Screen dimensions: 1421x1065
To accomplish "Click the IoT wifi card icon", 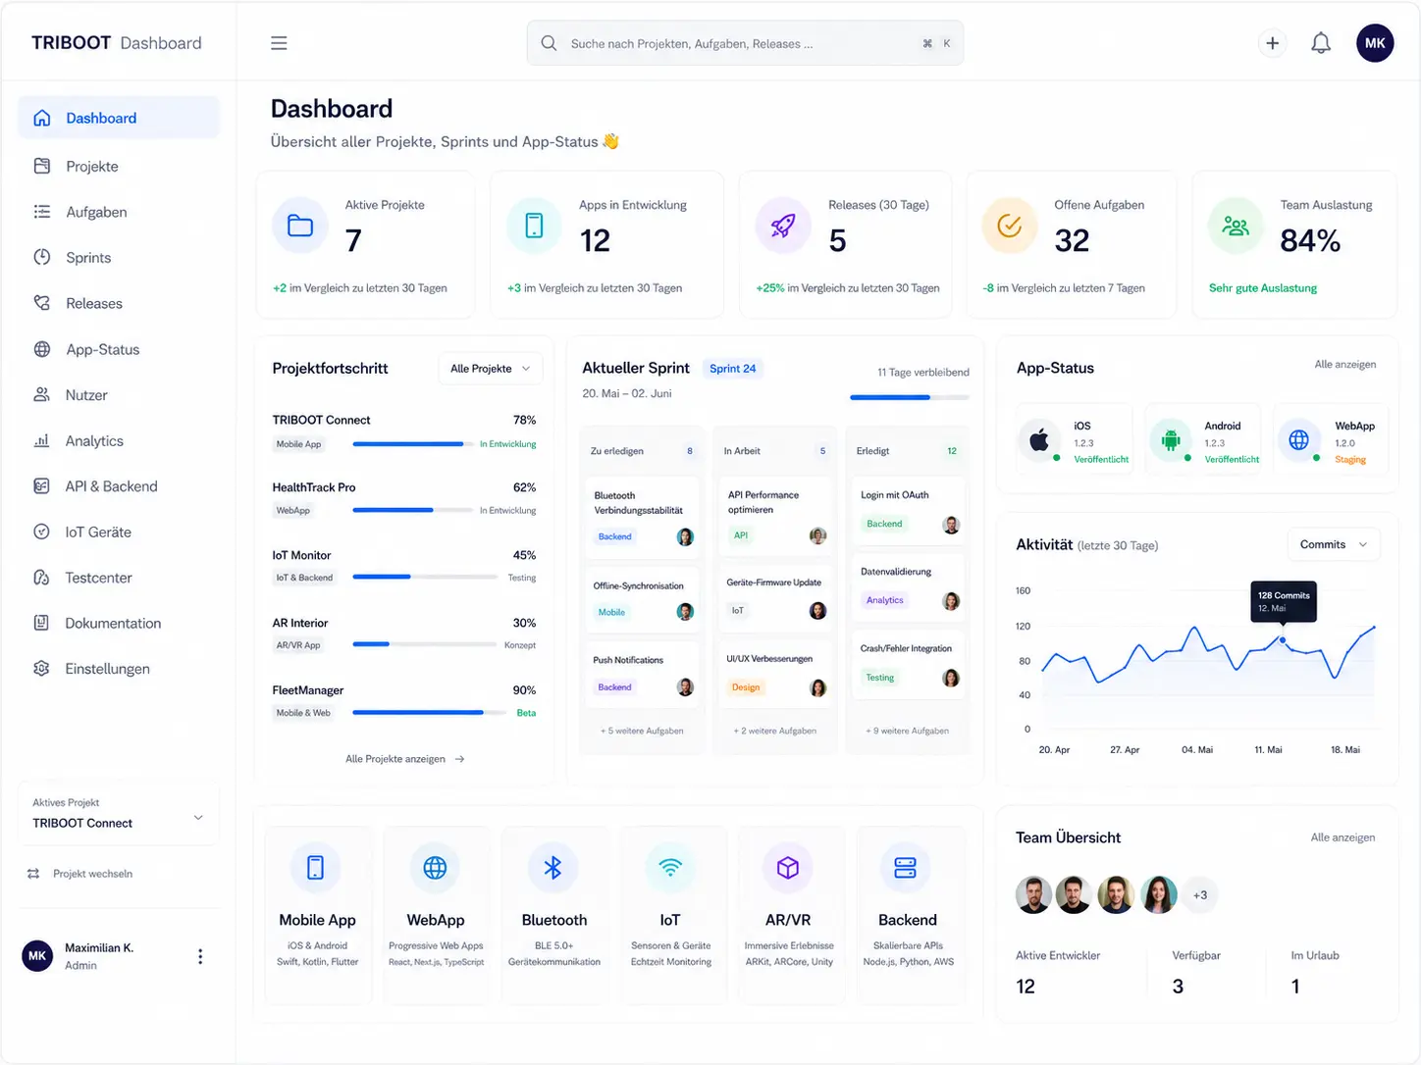I will tap(670, 868).
